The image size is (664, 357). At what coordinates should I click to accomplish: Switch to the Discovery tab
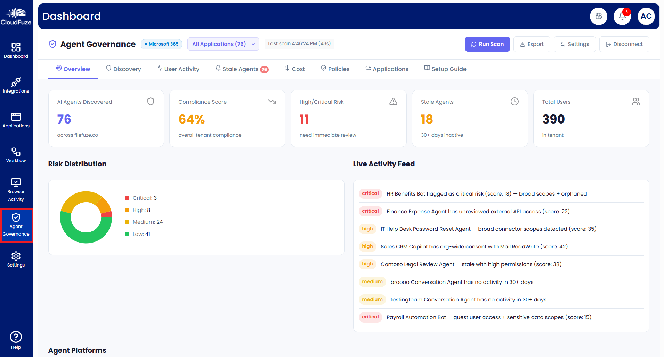pyautogui.click(x=123, y=69)
